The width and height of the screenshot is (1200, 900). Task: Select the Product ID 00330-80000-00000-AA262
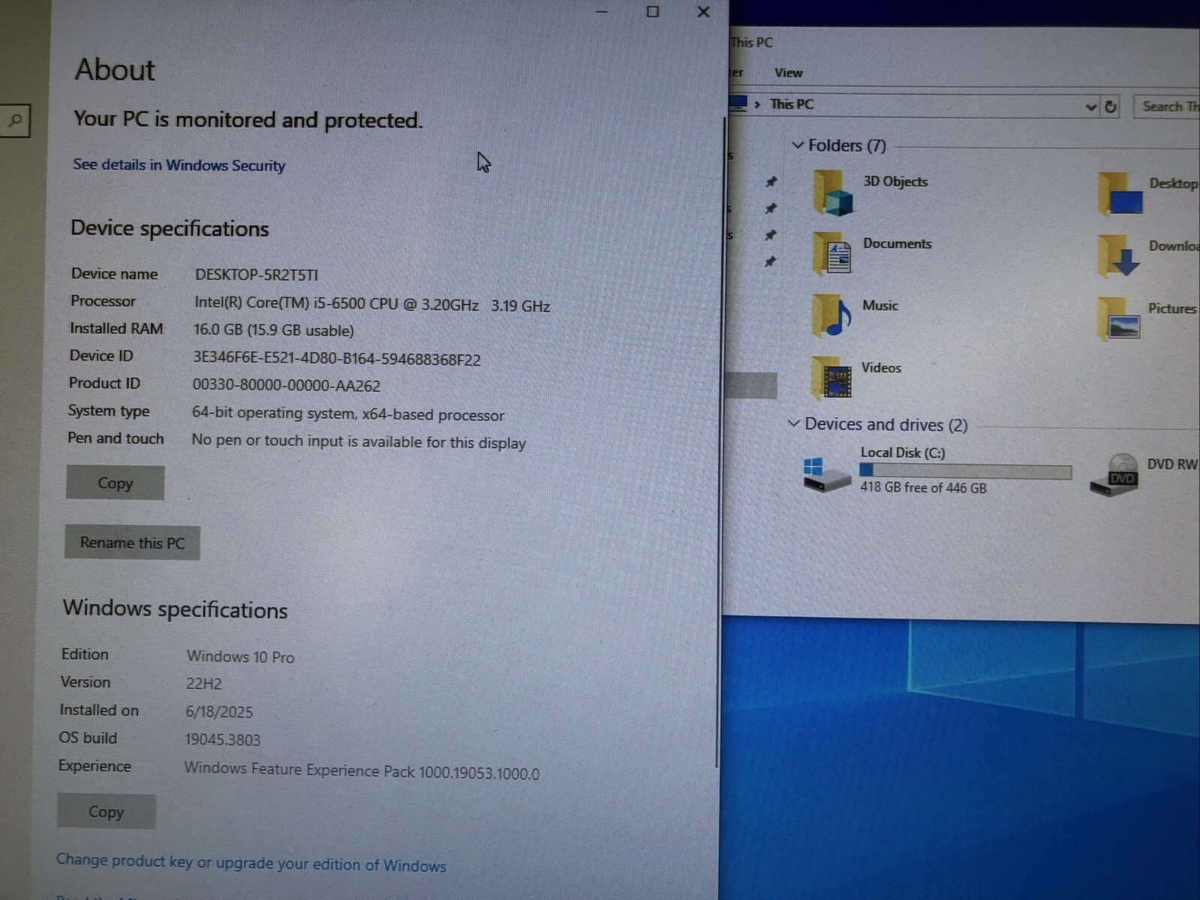tap(286, 386)
